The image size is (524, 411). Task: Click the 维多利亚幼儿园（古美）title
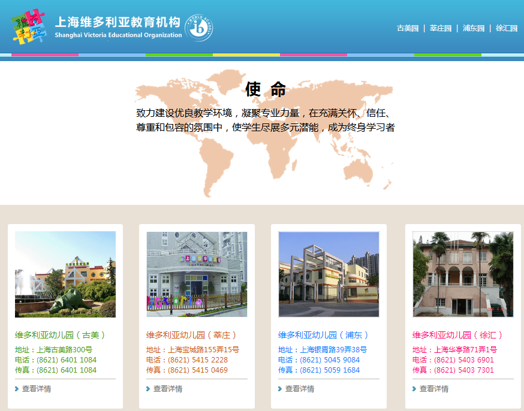pyautogui.click(x=61, y=335)
